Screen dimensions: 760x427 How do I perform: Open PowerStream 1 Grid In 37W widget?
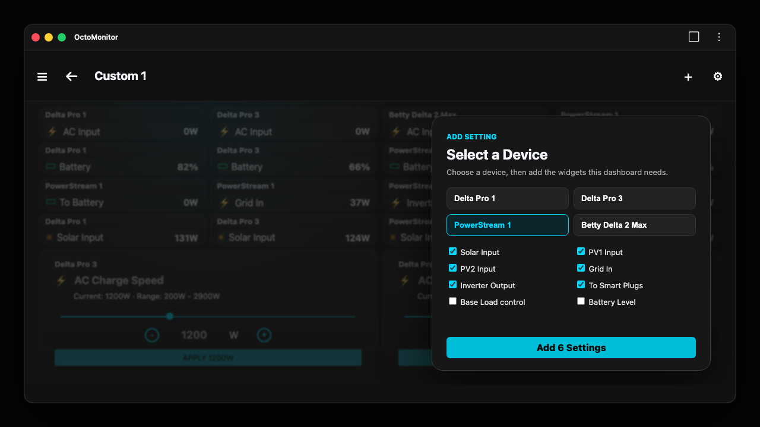[x=294, y=195]
